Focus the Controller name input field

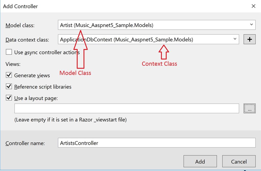pyautogui.click(x=156, y=143)
